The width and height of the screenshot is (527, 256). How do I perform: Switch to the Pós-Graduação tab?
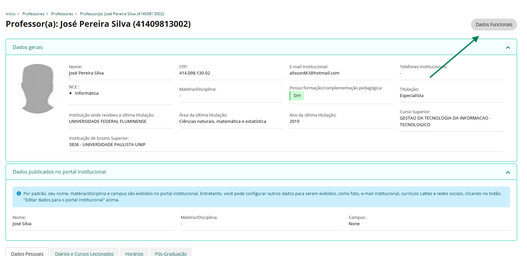pyautogui.click(x=171, y=253)
